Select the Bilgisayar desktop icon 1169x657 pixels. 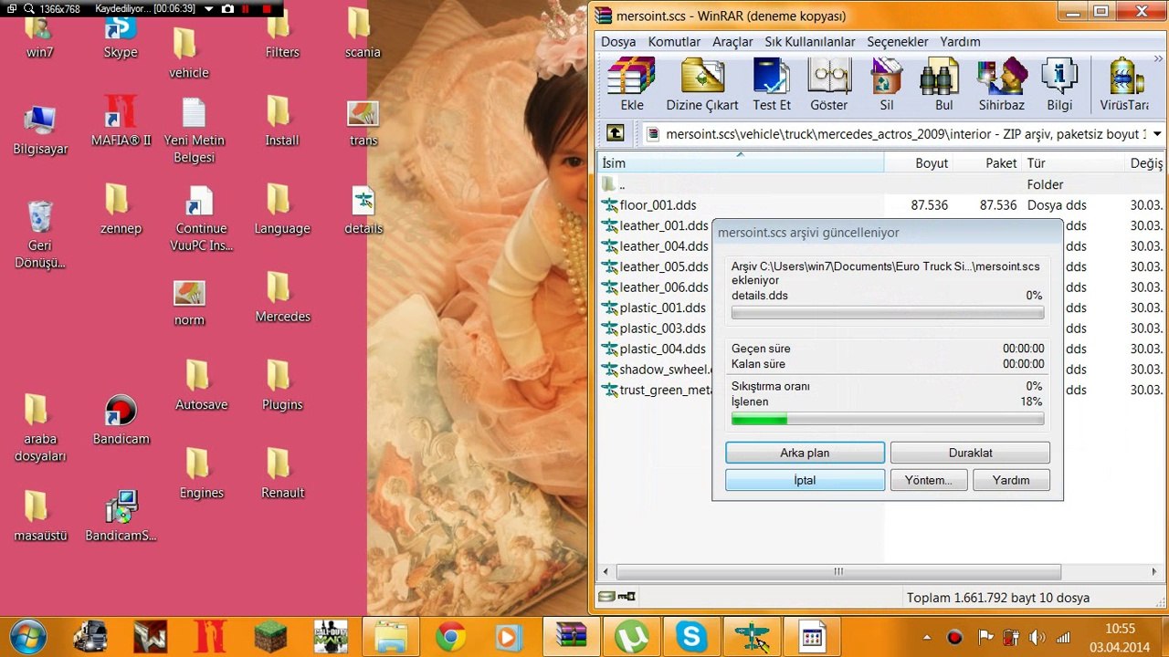pos(40,130)
